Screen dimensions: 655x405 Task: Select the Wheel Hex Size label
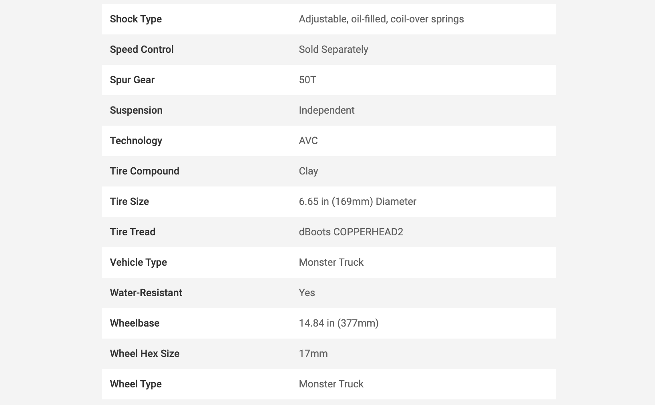click(x=145, y=354)
